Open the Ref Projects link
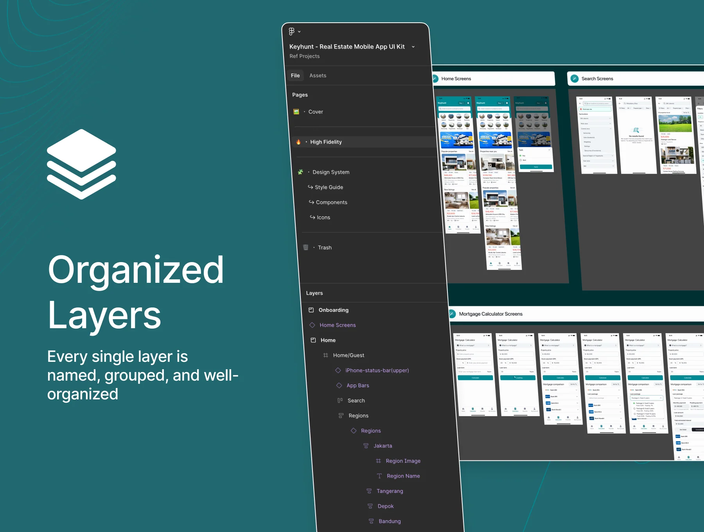This screenshot has width=704, height=532. coord(304,56)
